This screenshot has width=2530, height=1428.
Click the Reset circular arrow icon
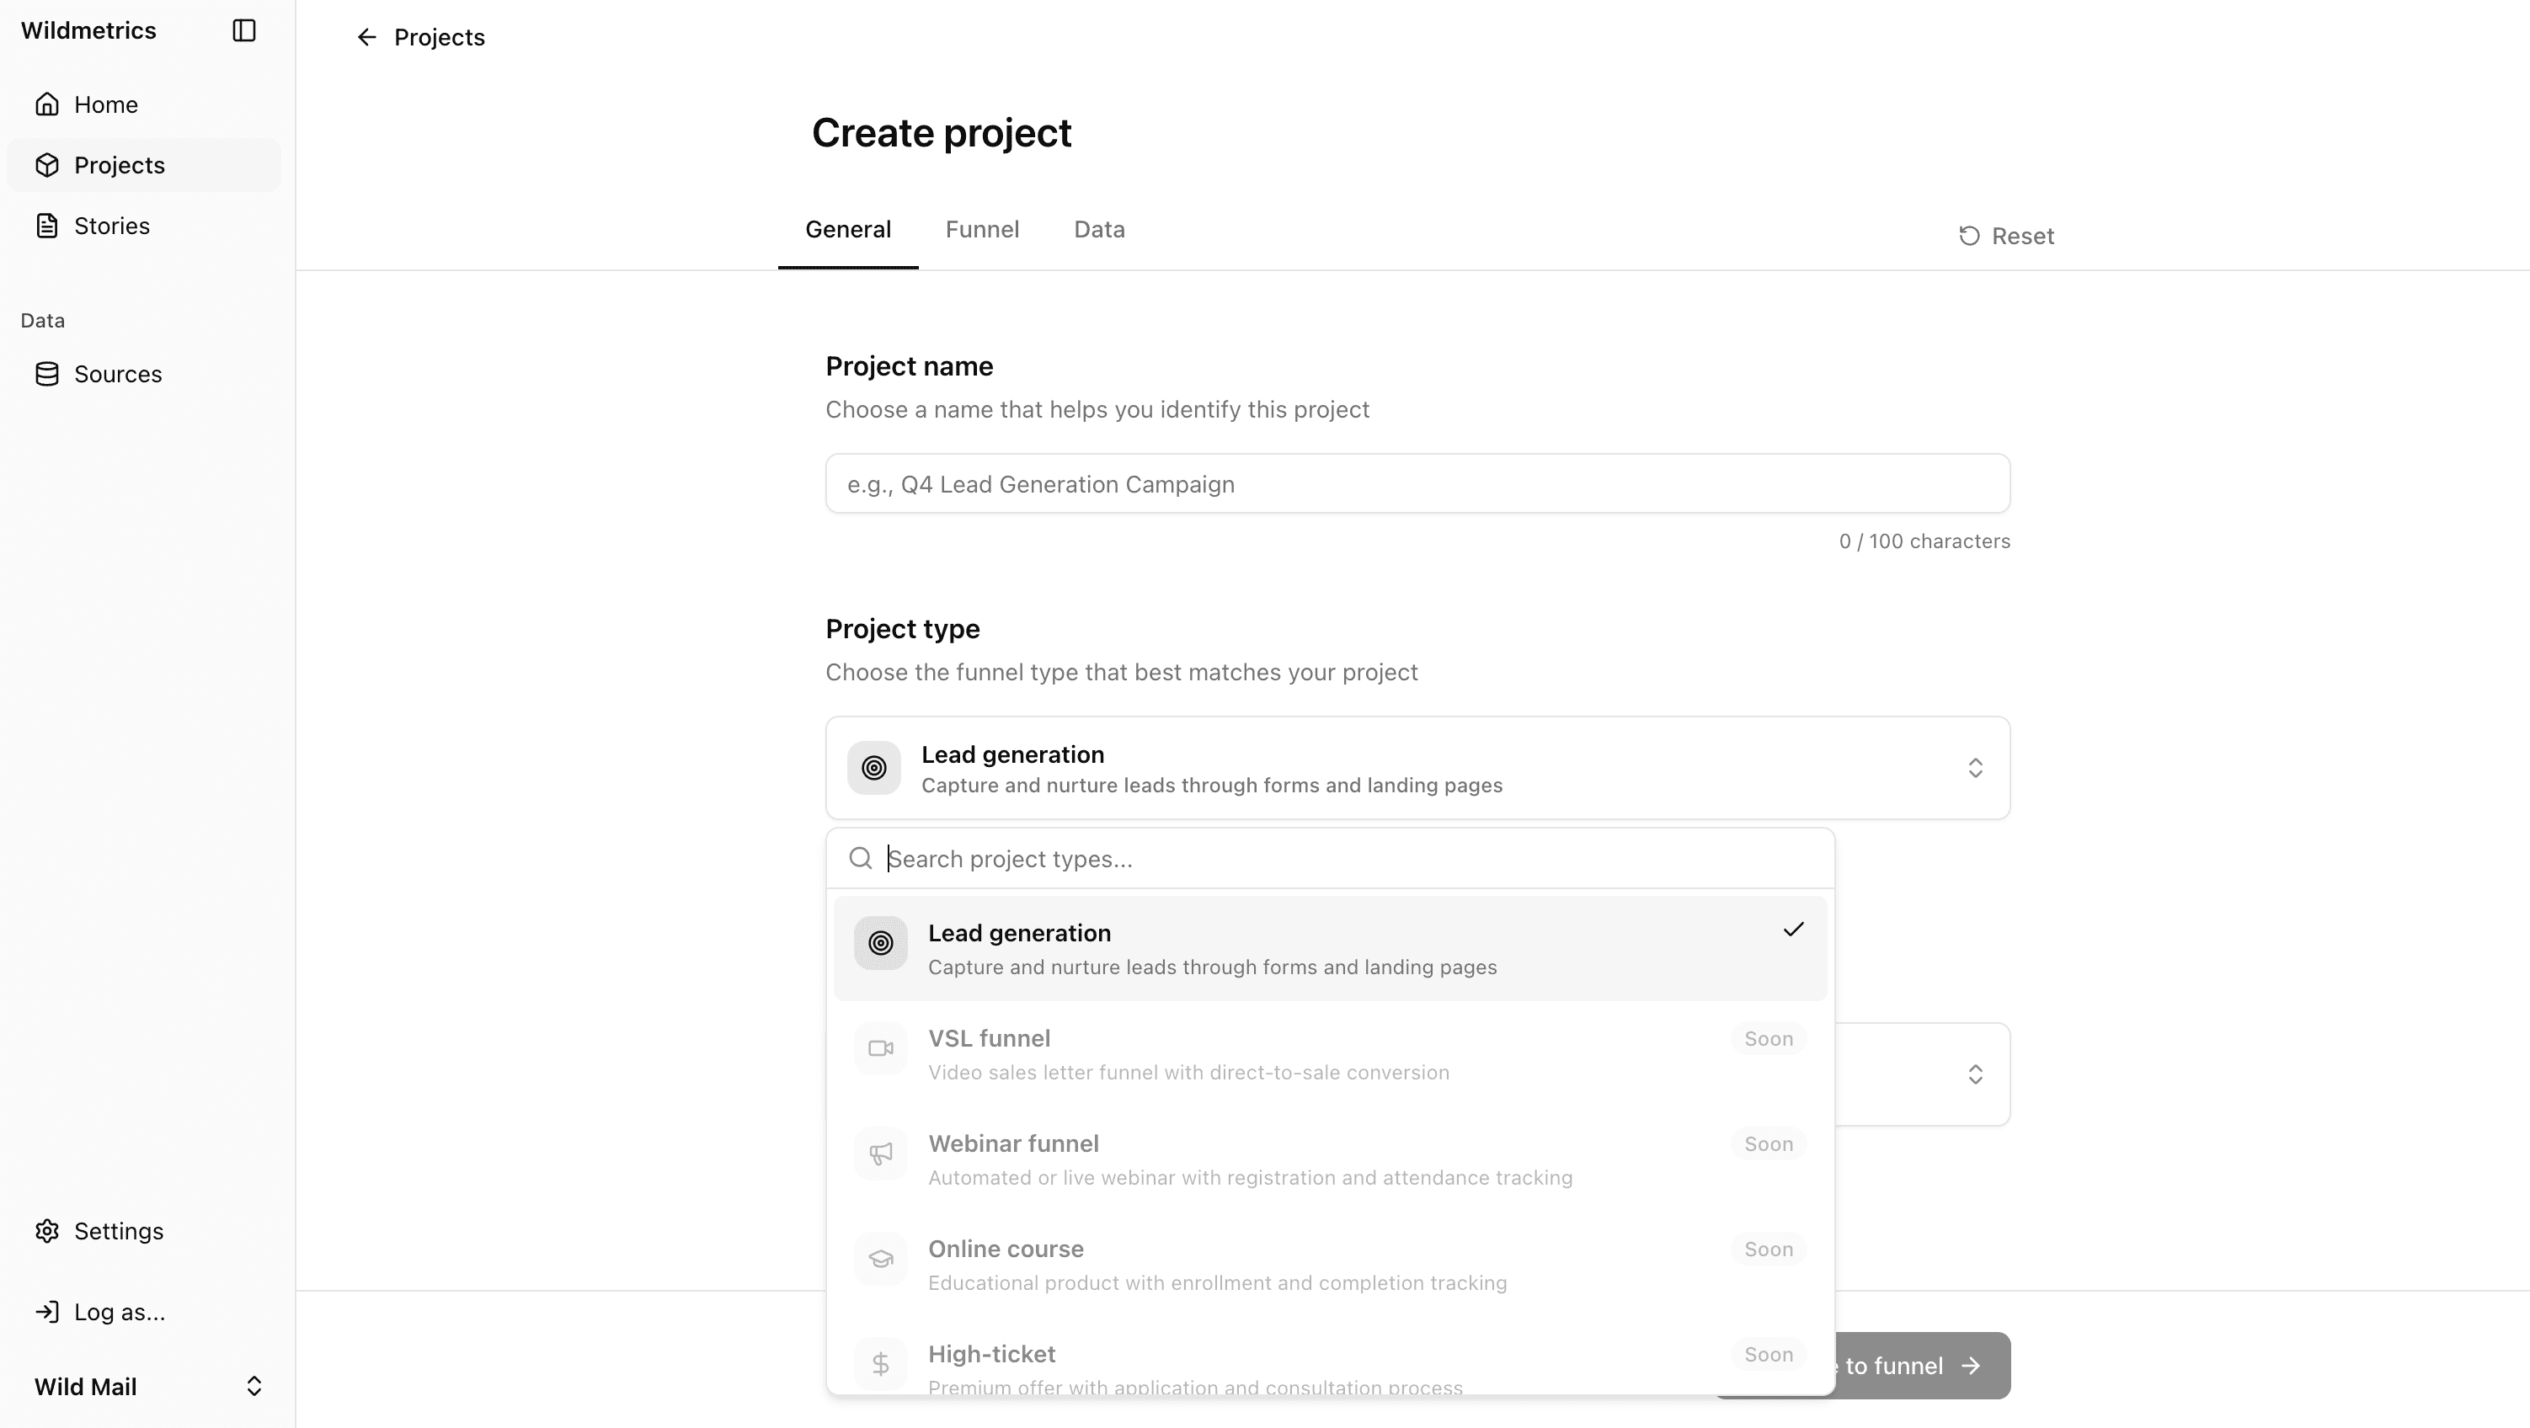point(1969,237)
